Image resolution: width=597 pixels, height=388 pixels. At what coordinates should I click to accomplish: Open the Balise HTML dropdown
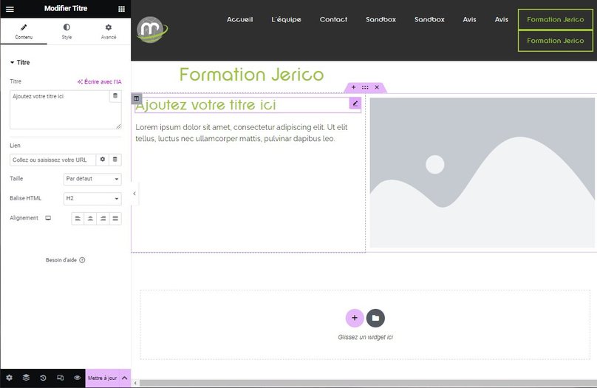coord(92,198)
